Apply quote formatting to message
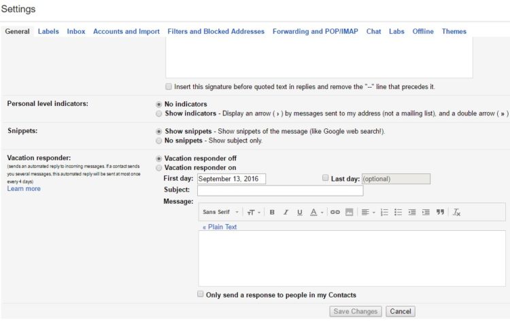 click(440, 213)
